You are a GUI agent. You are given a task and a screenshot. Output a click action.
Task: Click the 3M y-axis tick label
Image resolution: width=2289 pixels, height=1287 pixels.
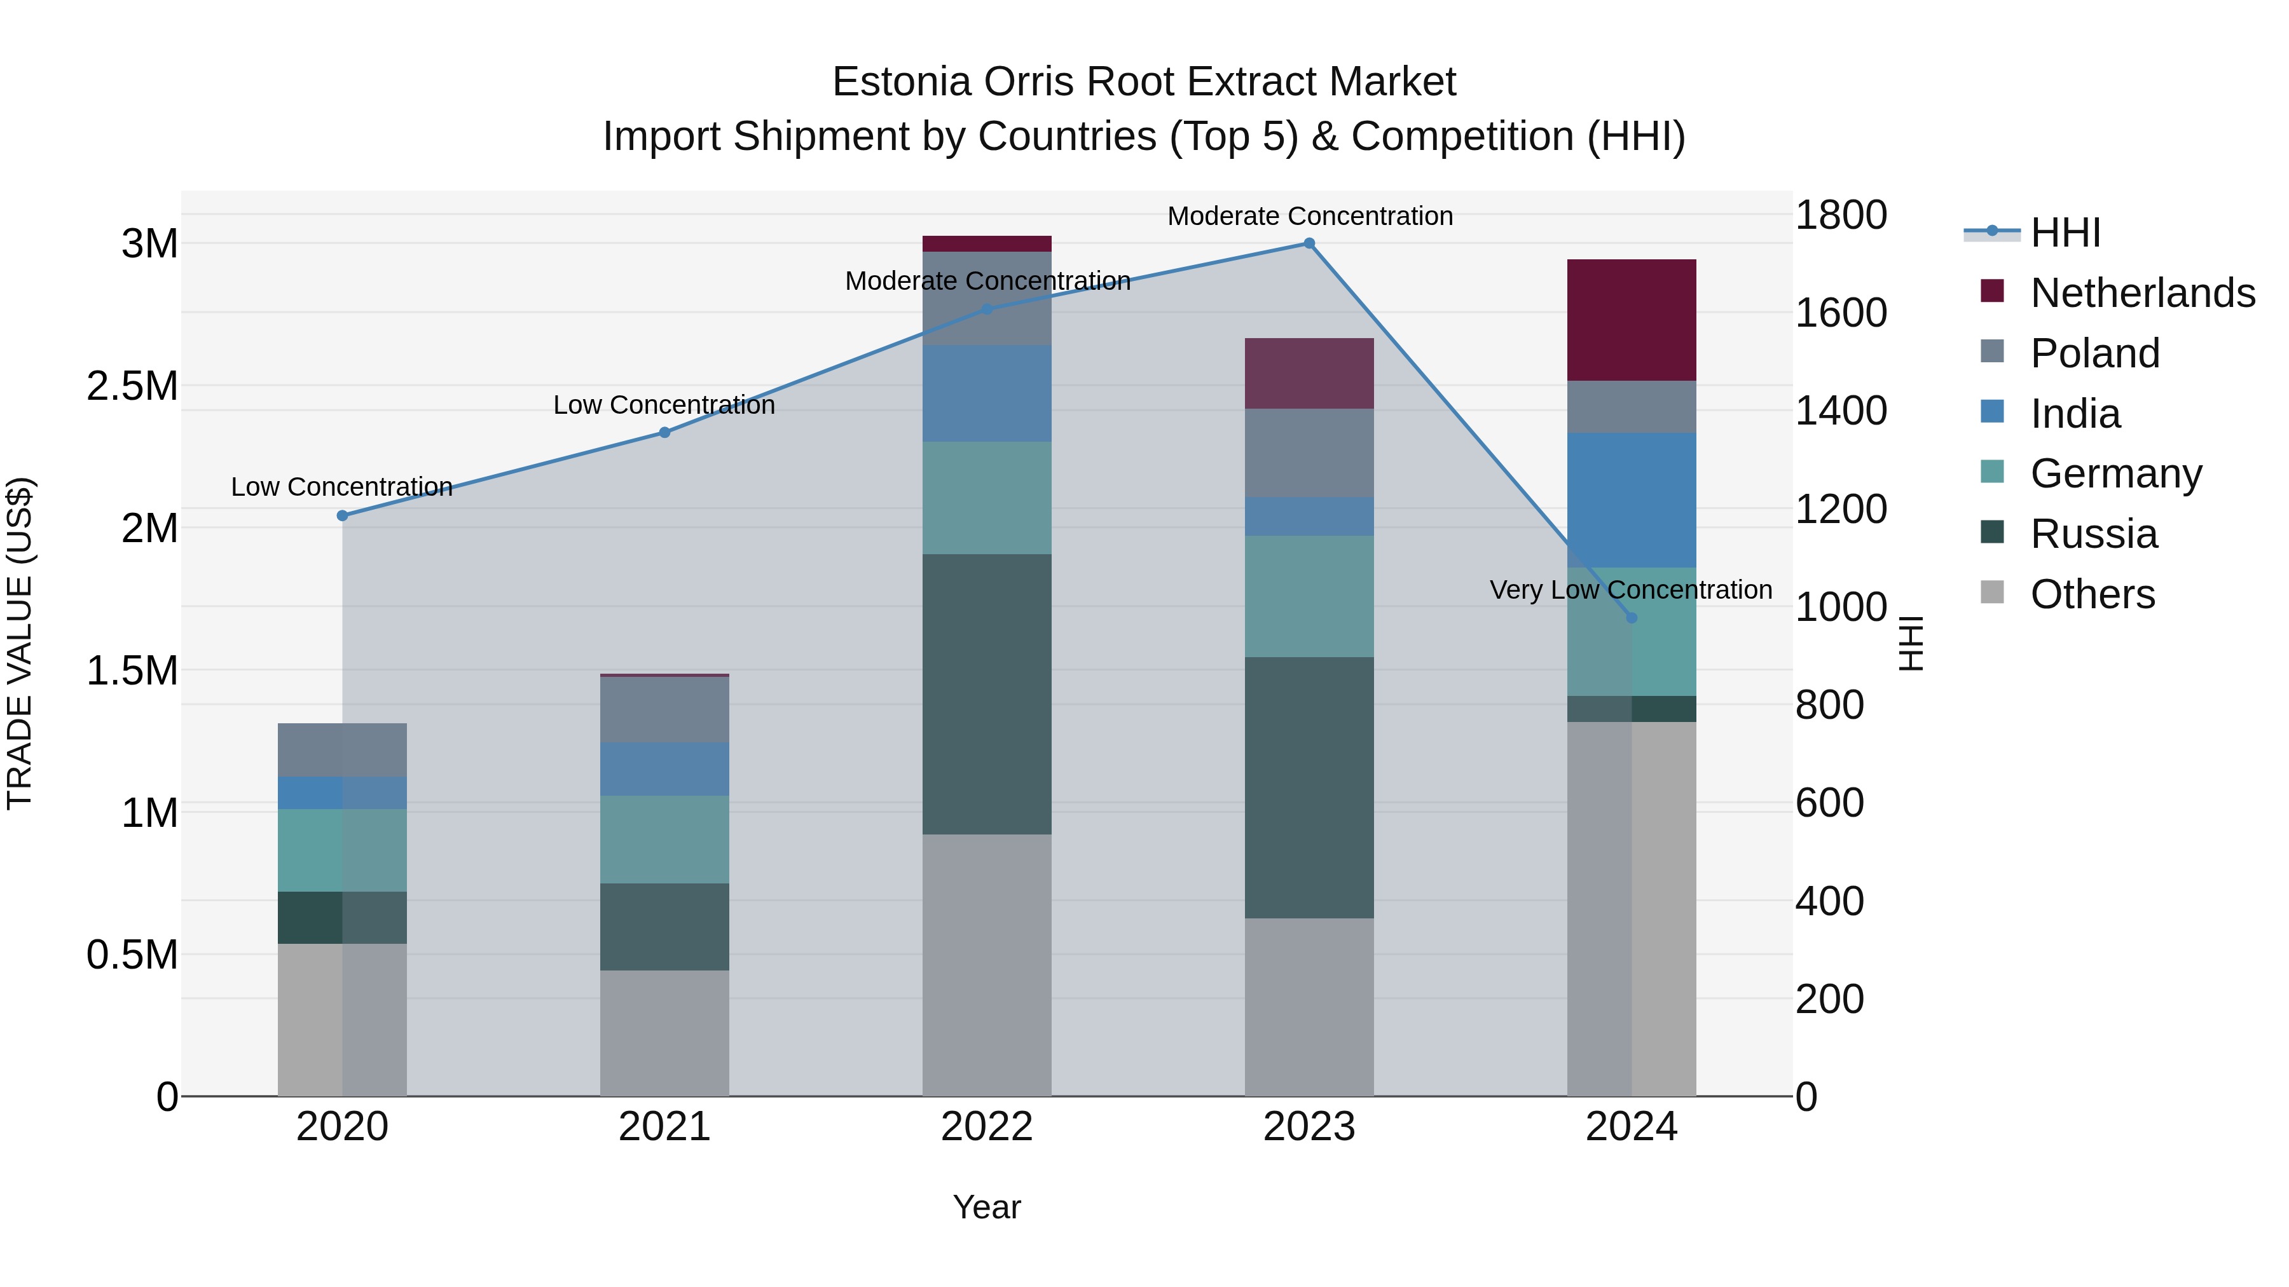(150, 243)
